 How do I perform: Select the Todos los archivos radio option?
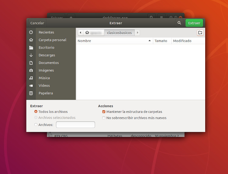coord(36,112)
